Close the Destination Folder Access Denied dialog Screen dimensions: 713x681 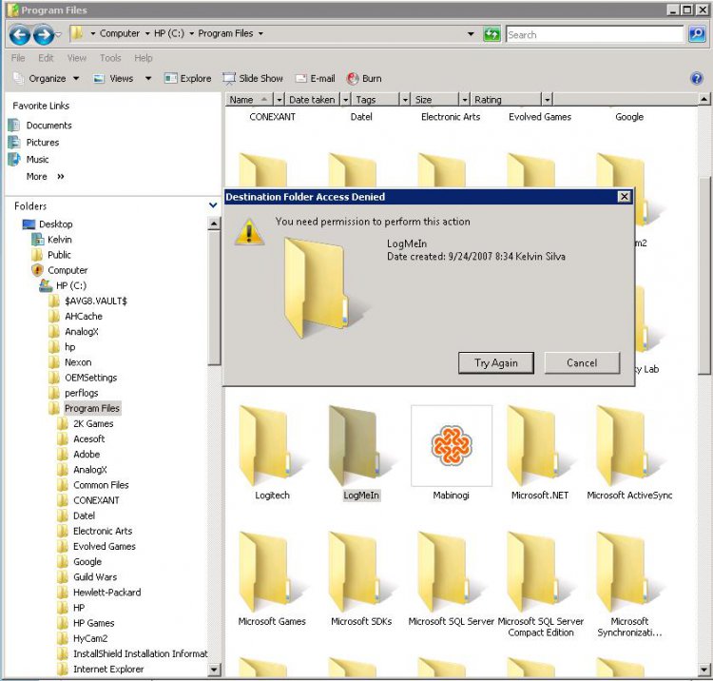point(624,197)
